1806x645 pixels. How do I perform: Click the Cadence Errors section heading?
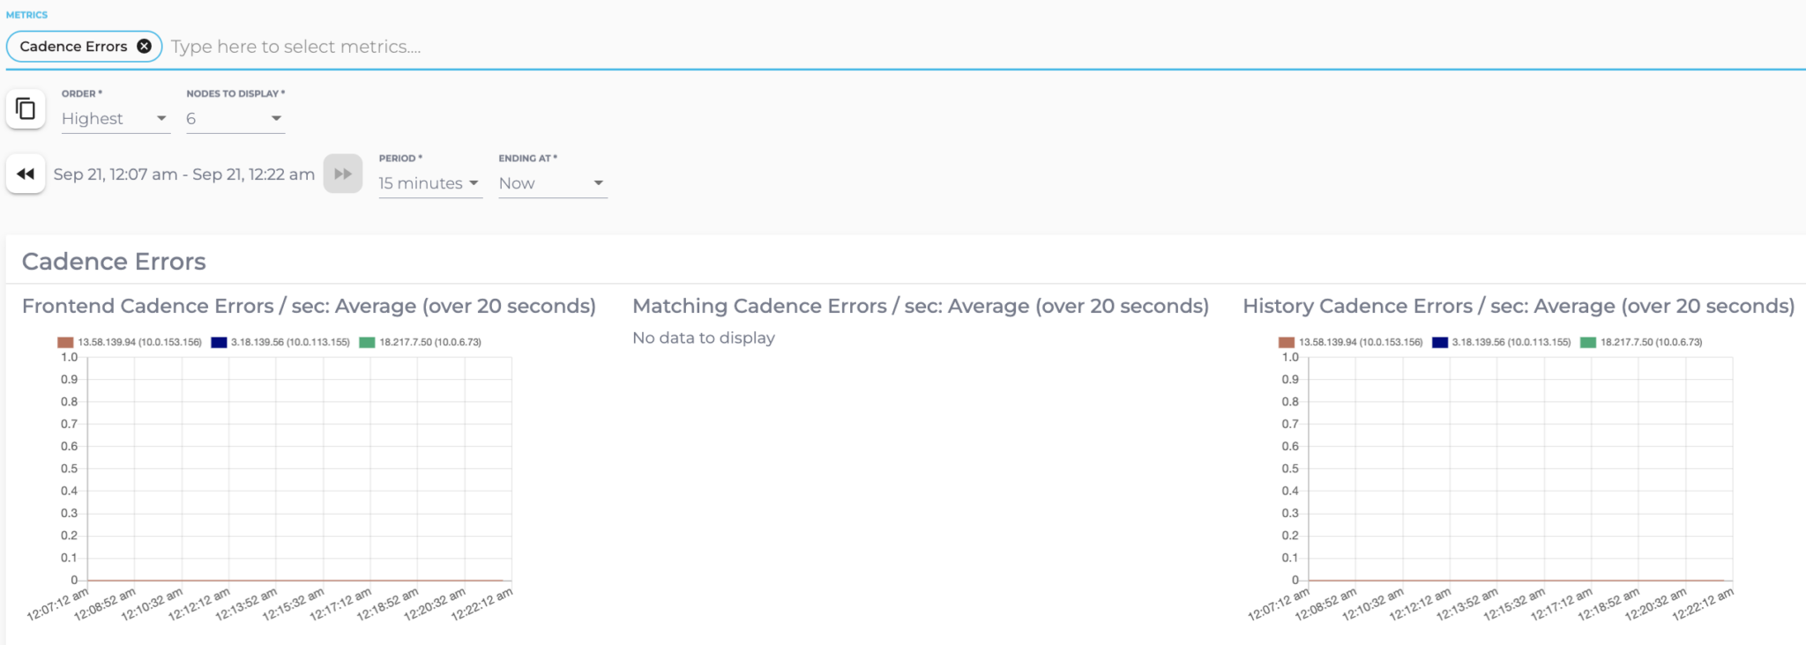113,261
